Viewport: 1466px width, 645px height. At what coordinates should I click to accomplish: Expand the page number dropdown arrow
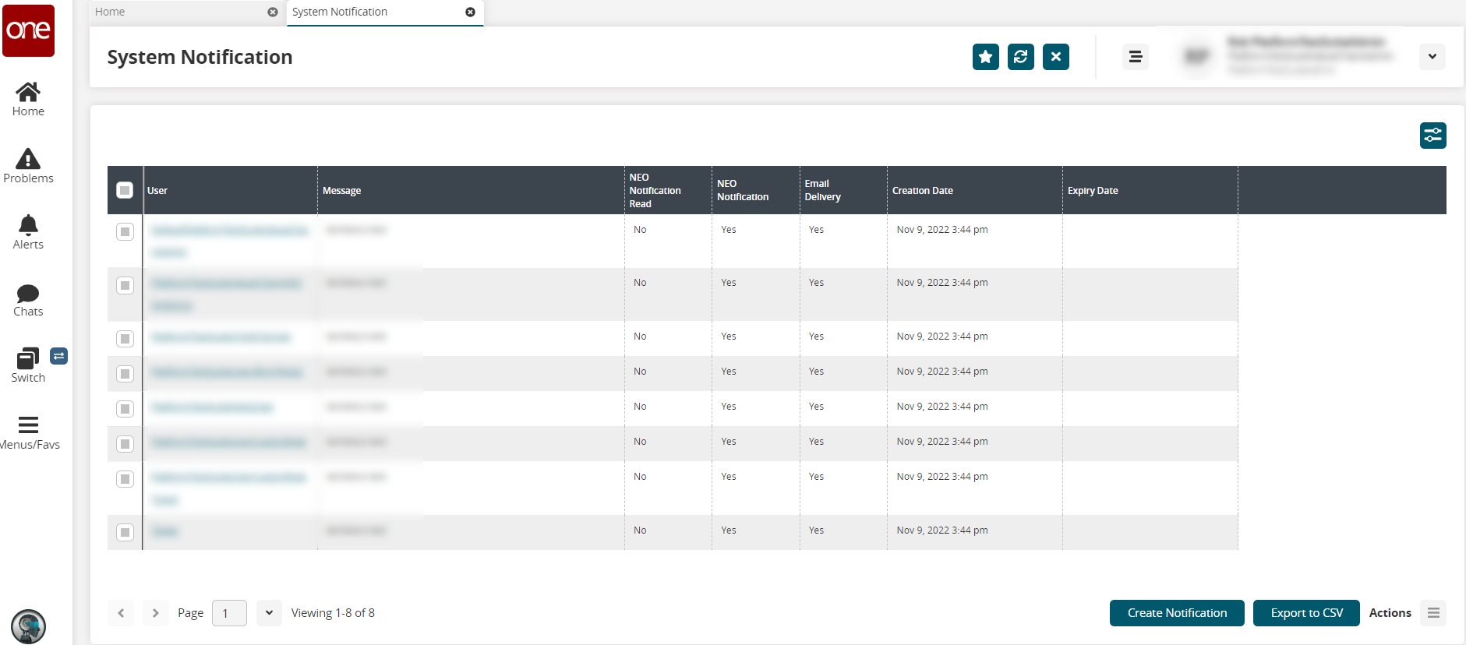[x=269, y=613]
